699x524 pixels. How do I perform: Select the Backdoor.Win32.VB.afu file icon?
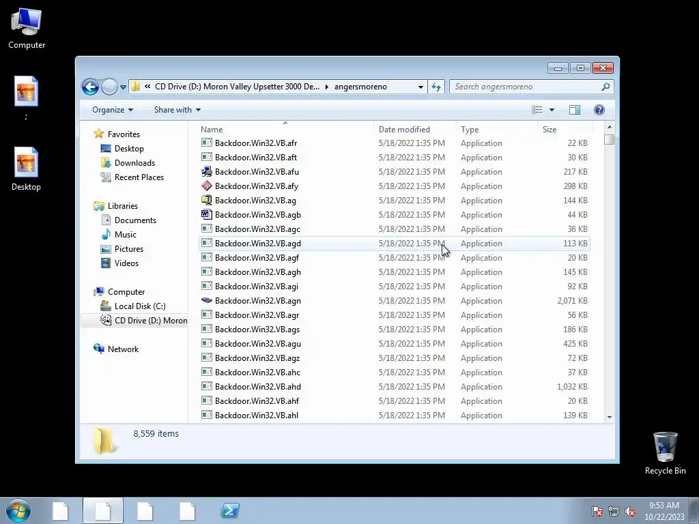(206, 171)
